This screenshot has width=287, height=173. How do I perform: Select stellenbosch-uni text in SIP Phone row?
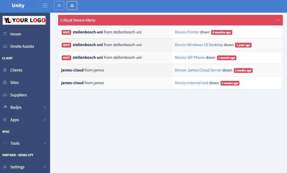[x=88, y=57]
